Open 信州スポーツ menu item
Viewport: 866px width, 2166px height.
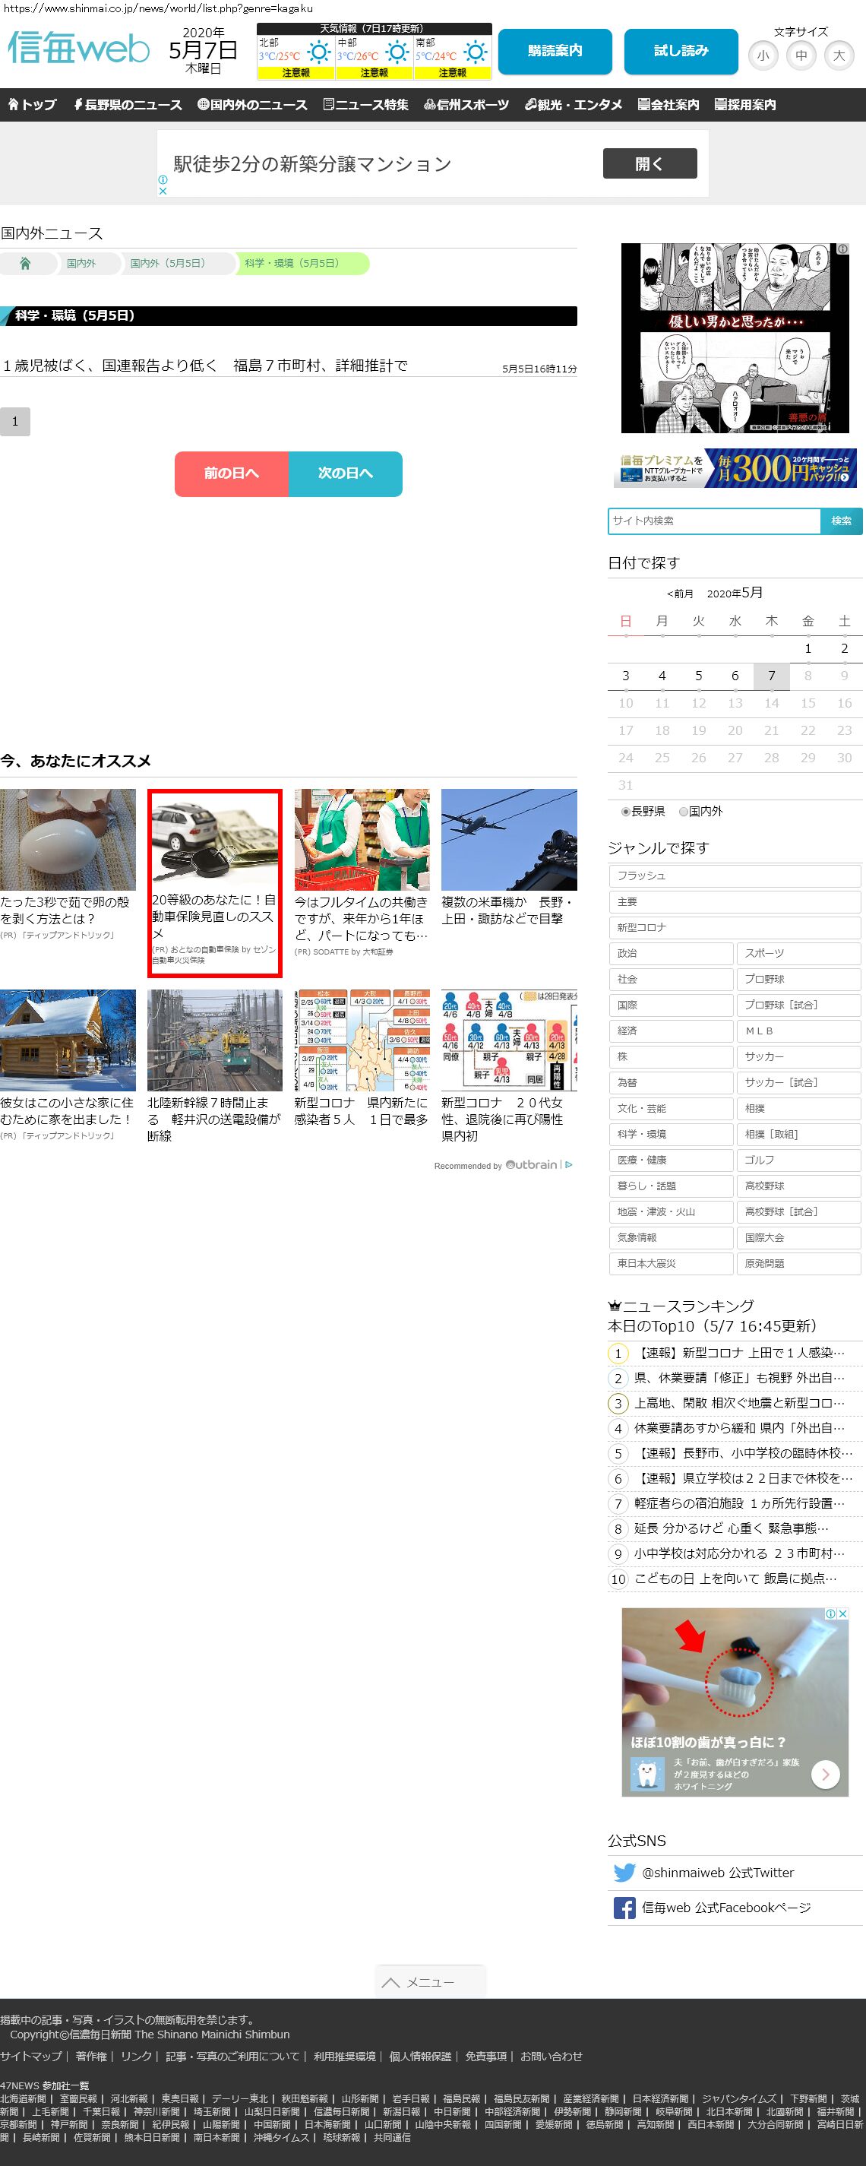(466, 105)
